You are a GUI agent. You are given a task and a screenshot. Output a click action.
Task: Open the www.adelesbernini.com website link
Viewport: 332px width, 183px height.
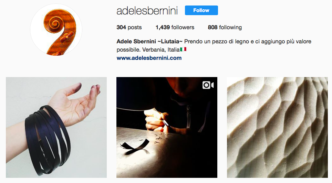point(149,58)
